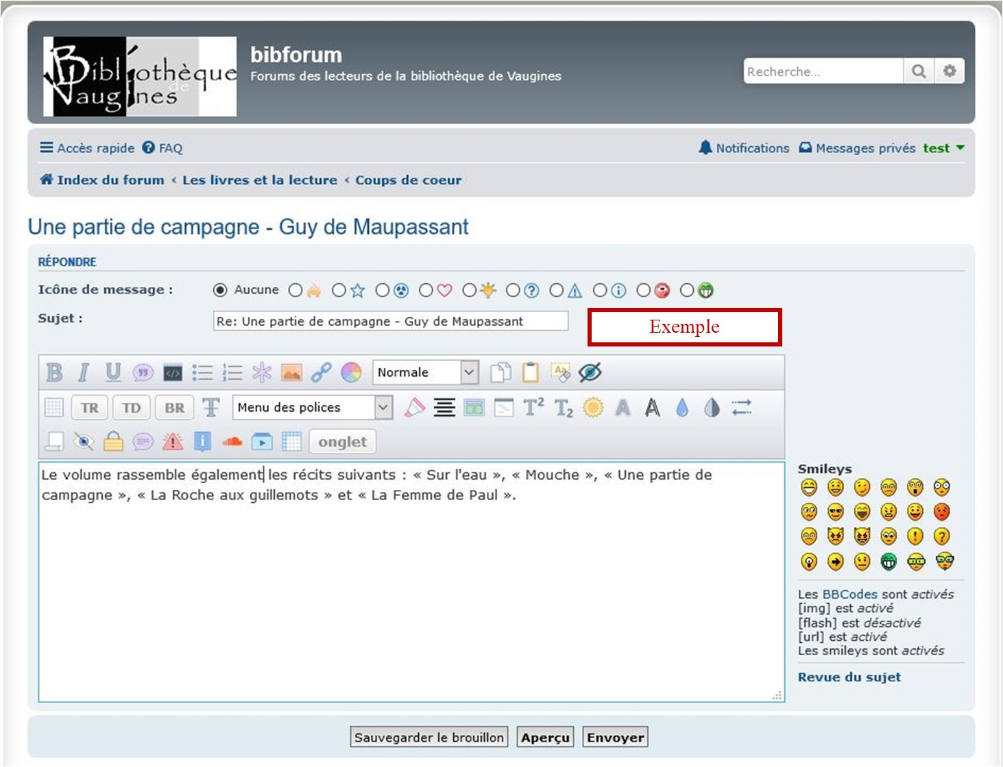Go to 'Coups de coeur' breadcrumb
Image resolution: width=1003 pixels, height=767 pixels.
point(408,180)
